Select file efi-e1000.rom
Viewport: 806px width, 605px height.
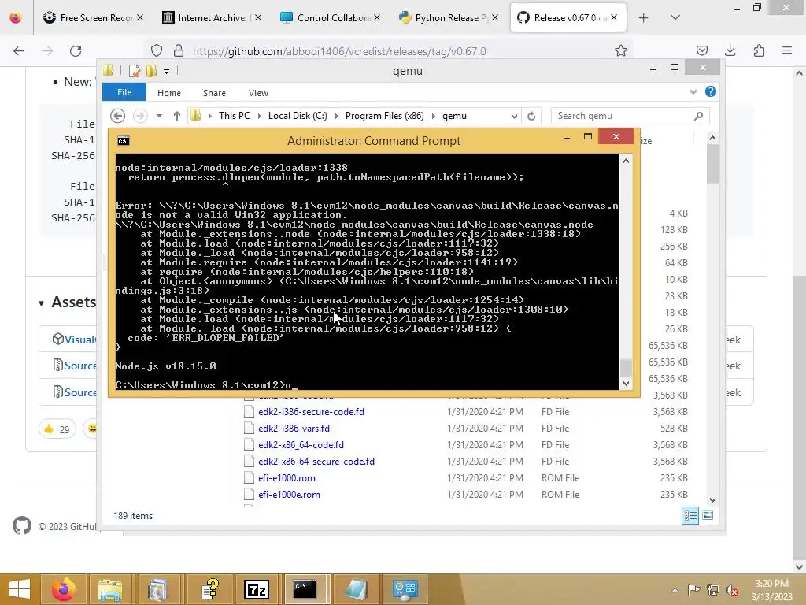coord(287,478)
